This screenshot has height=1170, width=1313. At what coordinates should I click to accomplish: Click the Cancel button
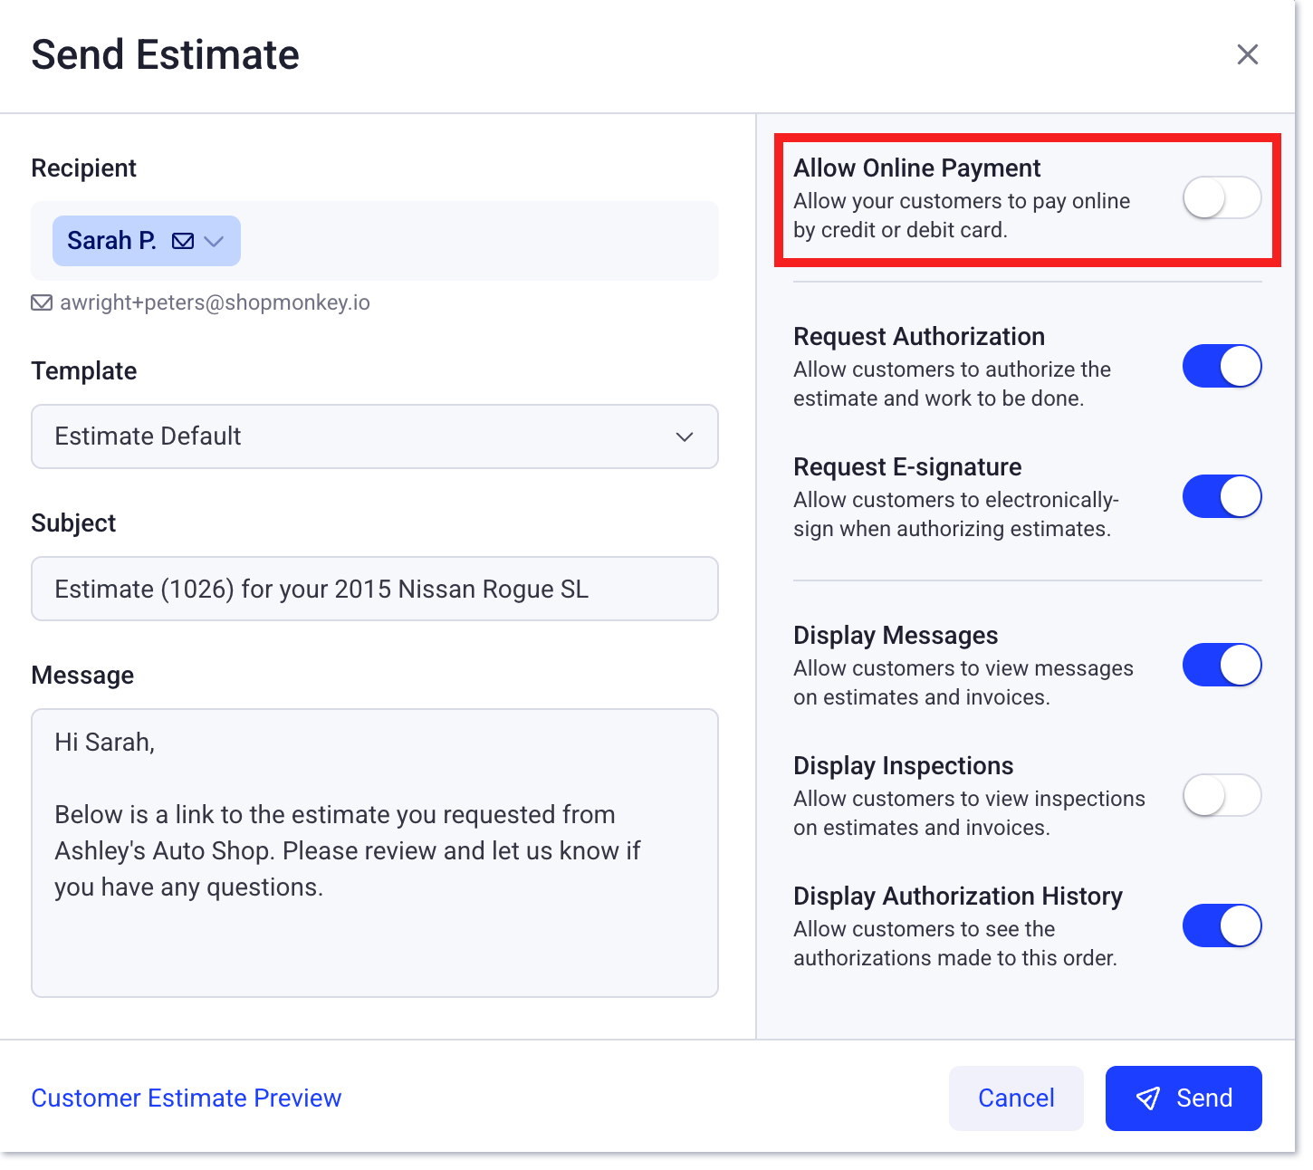pyautogui.click(x=1016, y=1098)
